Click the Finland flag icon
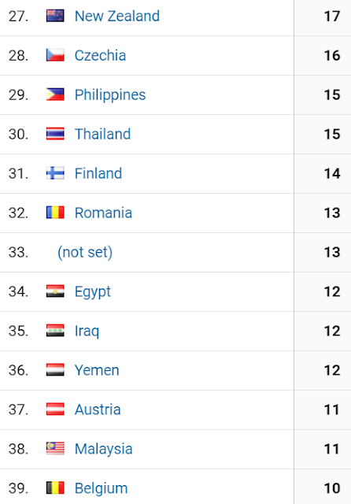Viewport: 351px width, 504px height. point(55,173)
